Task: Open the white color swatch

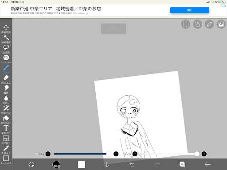Action: click(x=82, y=164)
